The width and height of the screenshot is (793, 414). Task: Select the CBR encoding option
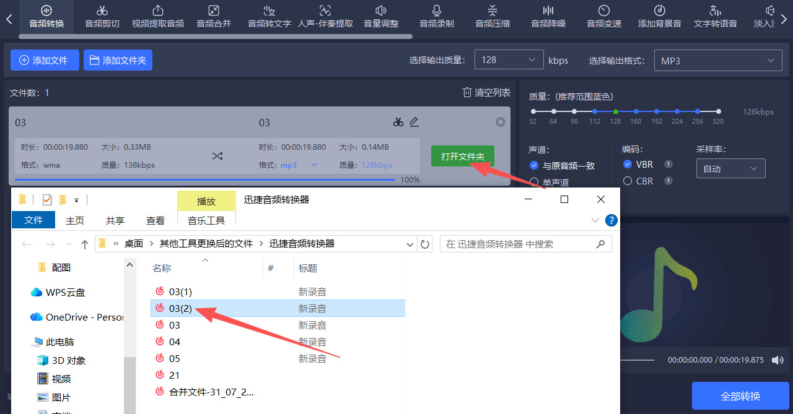(637, 181)
